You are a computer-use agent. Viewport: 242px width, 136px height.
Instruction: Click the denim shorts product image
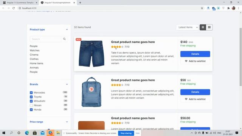coord(92,54)
